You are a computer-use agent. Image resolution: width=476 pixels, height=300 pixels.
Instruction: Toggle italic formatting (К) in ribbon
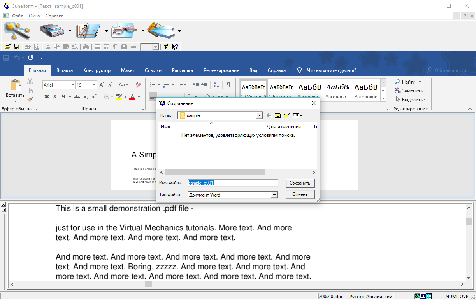point(55,97)
